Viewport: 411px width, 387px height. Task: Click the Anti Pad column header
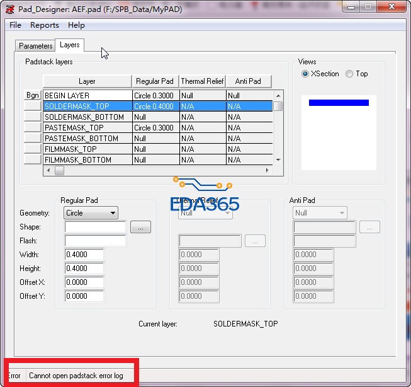point(248,81)
